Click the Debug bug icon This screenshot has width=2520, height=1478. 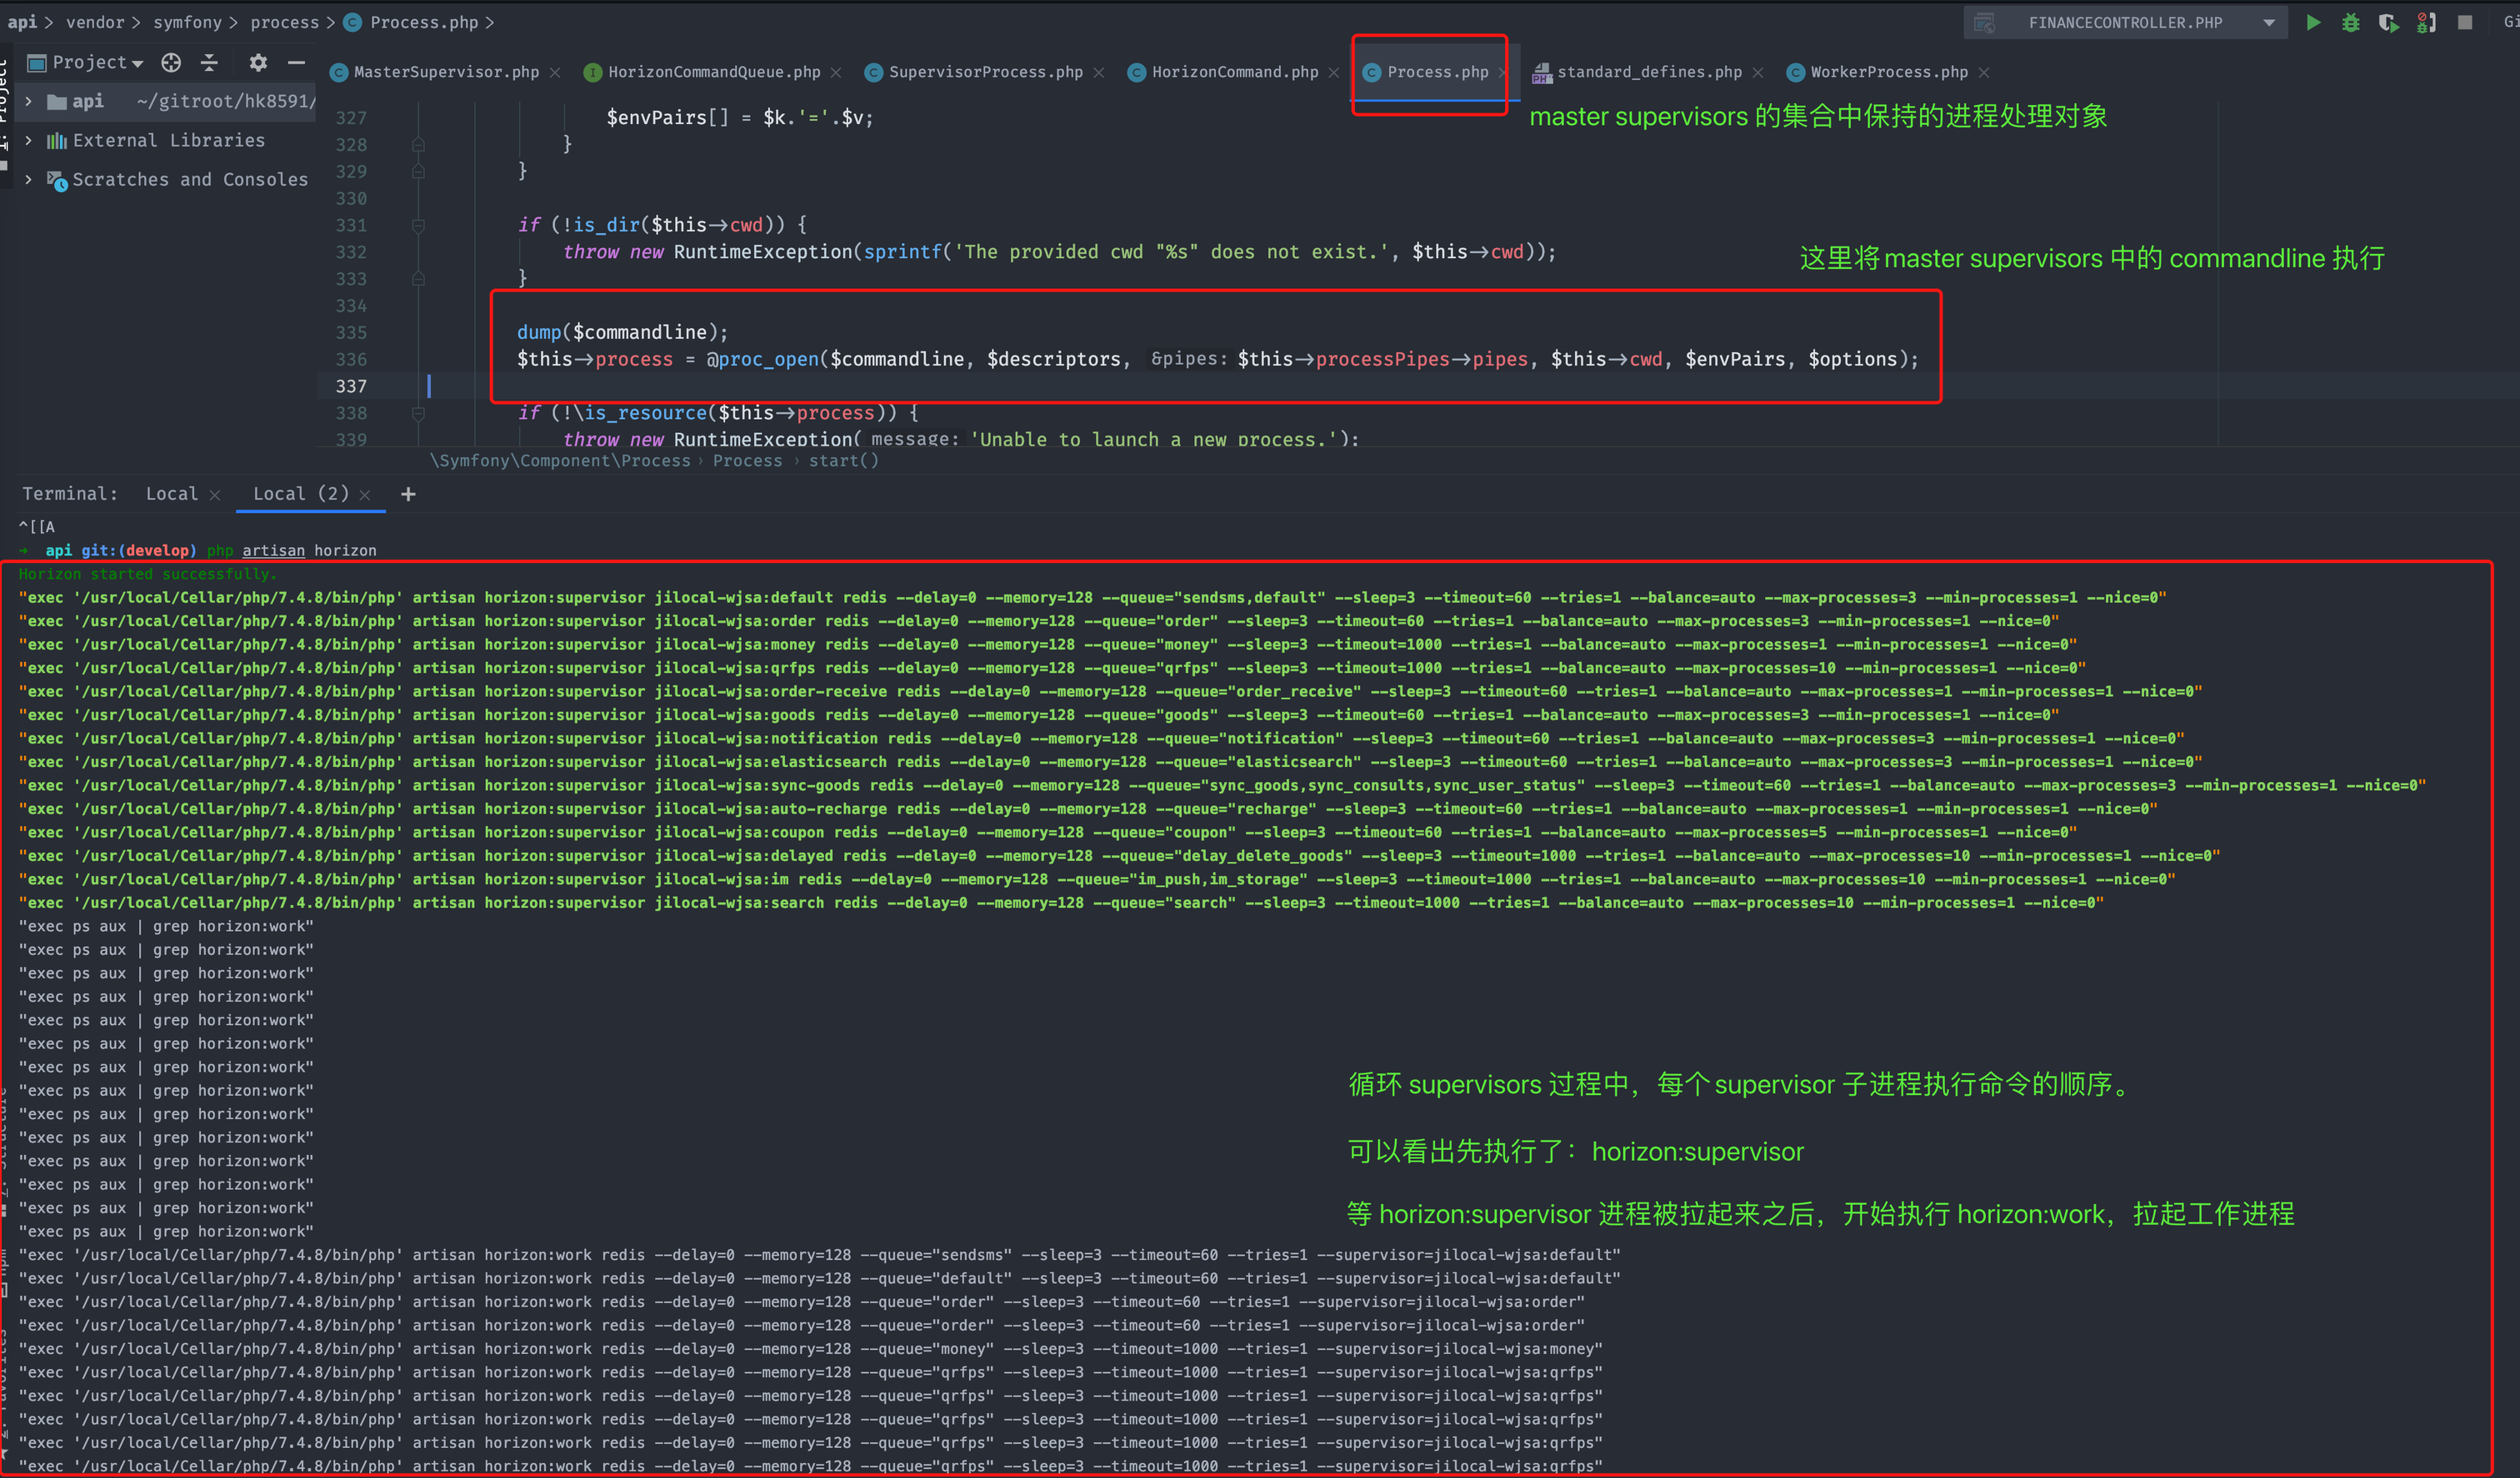click(2351, 22)
